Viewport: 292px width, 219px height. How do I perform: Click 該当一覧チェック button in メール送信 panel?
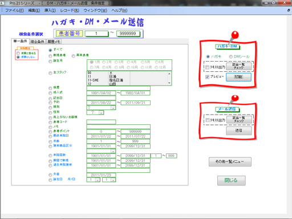[x=239, y=120]
